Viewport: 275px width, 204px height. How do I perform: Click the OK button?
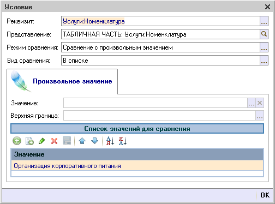pyautogui.click(x=265, y=195)
